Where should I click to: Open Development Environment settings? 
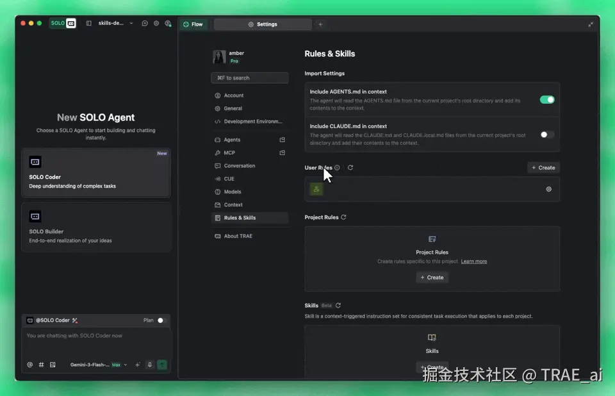[x=250, y=121]
